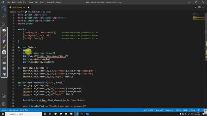Run the Python file with play button

pos(195,7)
